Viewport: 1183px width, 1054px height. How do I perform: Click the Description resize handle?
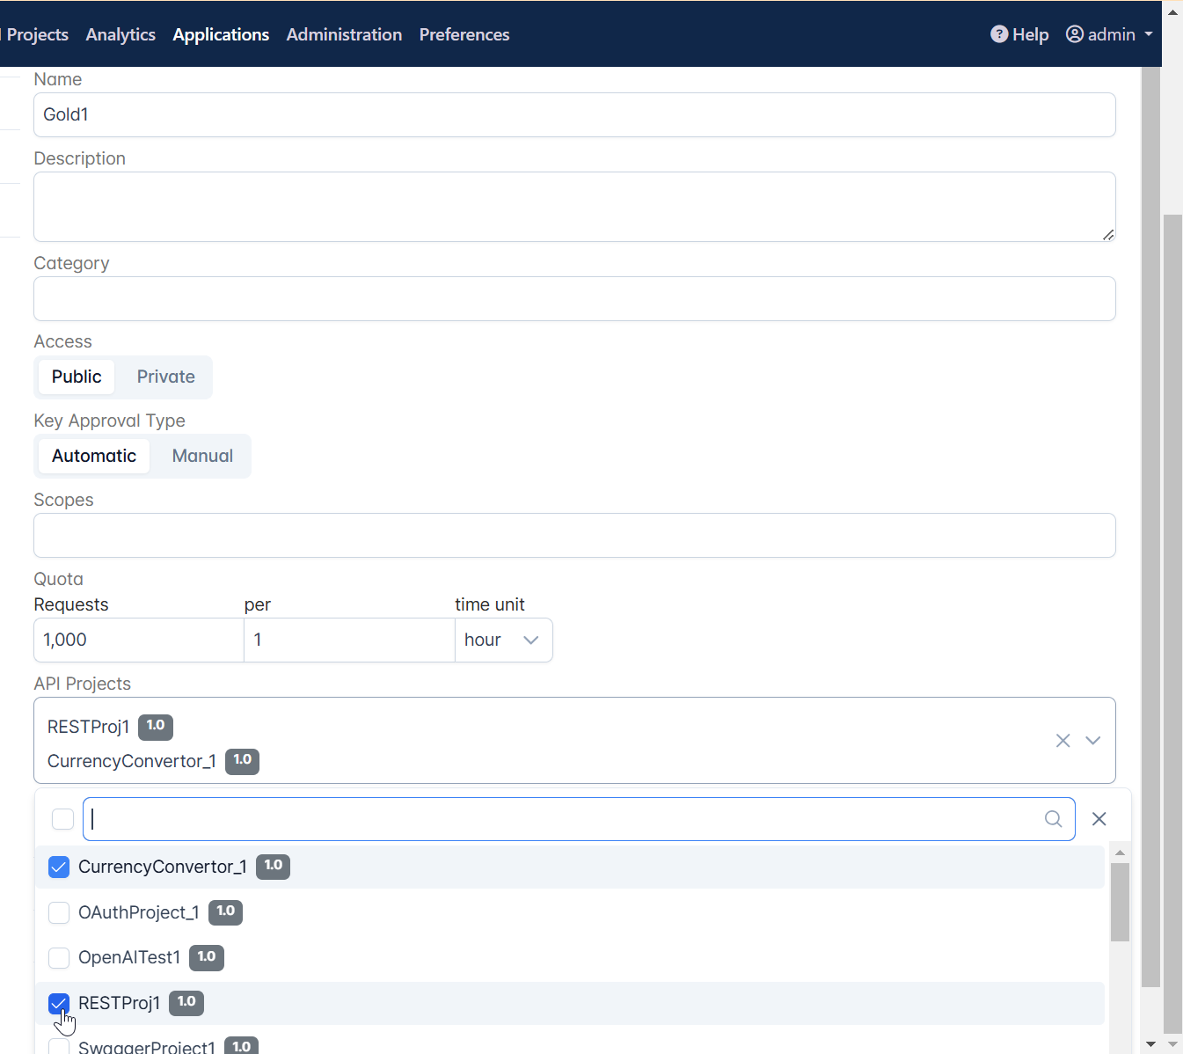pos(1107,234)
